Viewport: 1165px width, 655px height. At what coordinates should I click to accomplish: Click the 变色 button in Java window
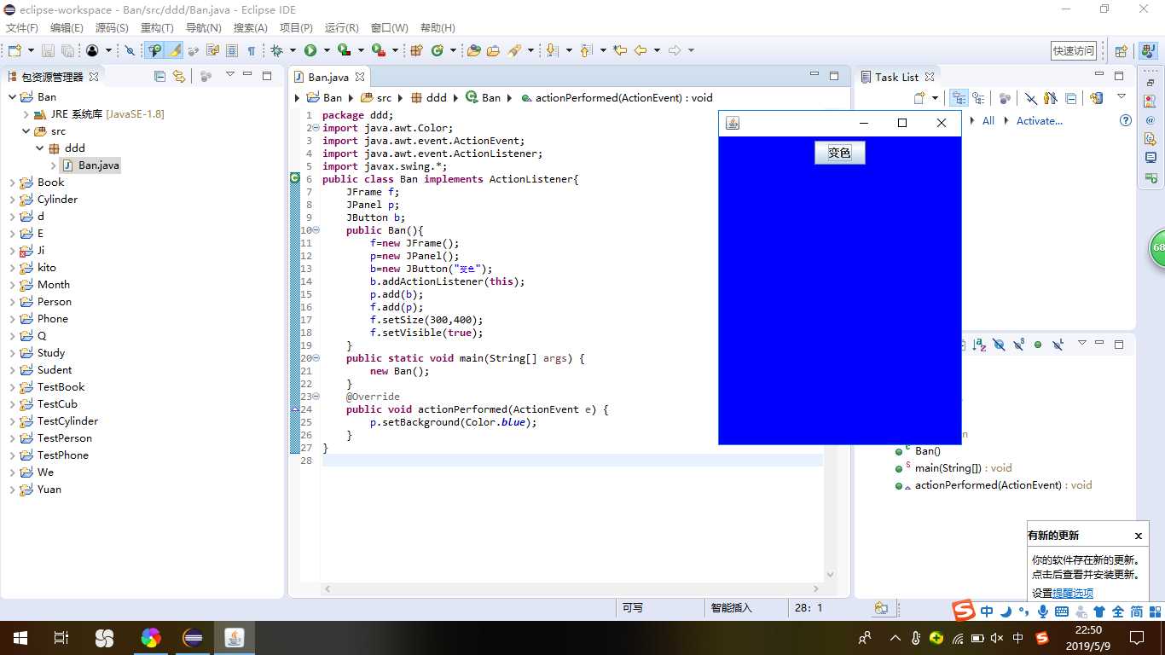[x=840, y=153]
